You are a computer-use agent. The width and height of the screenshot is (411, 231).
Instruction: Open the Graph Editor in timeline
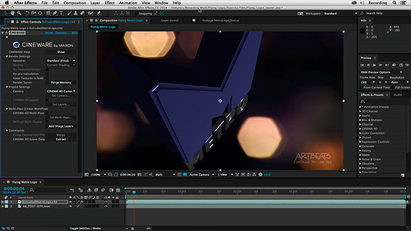point(118,190)
